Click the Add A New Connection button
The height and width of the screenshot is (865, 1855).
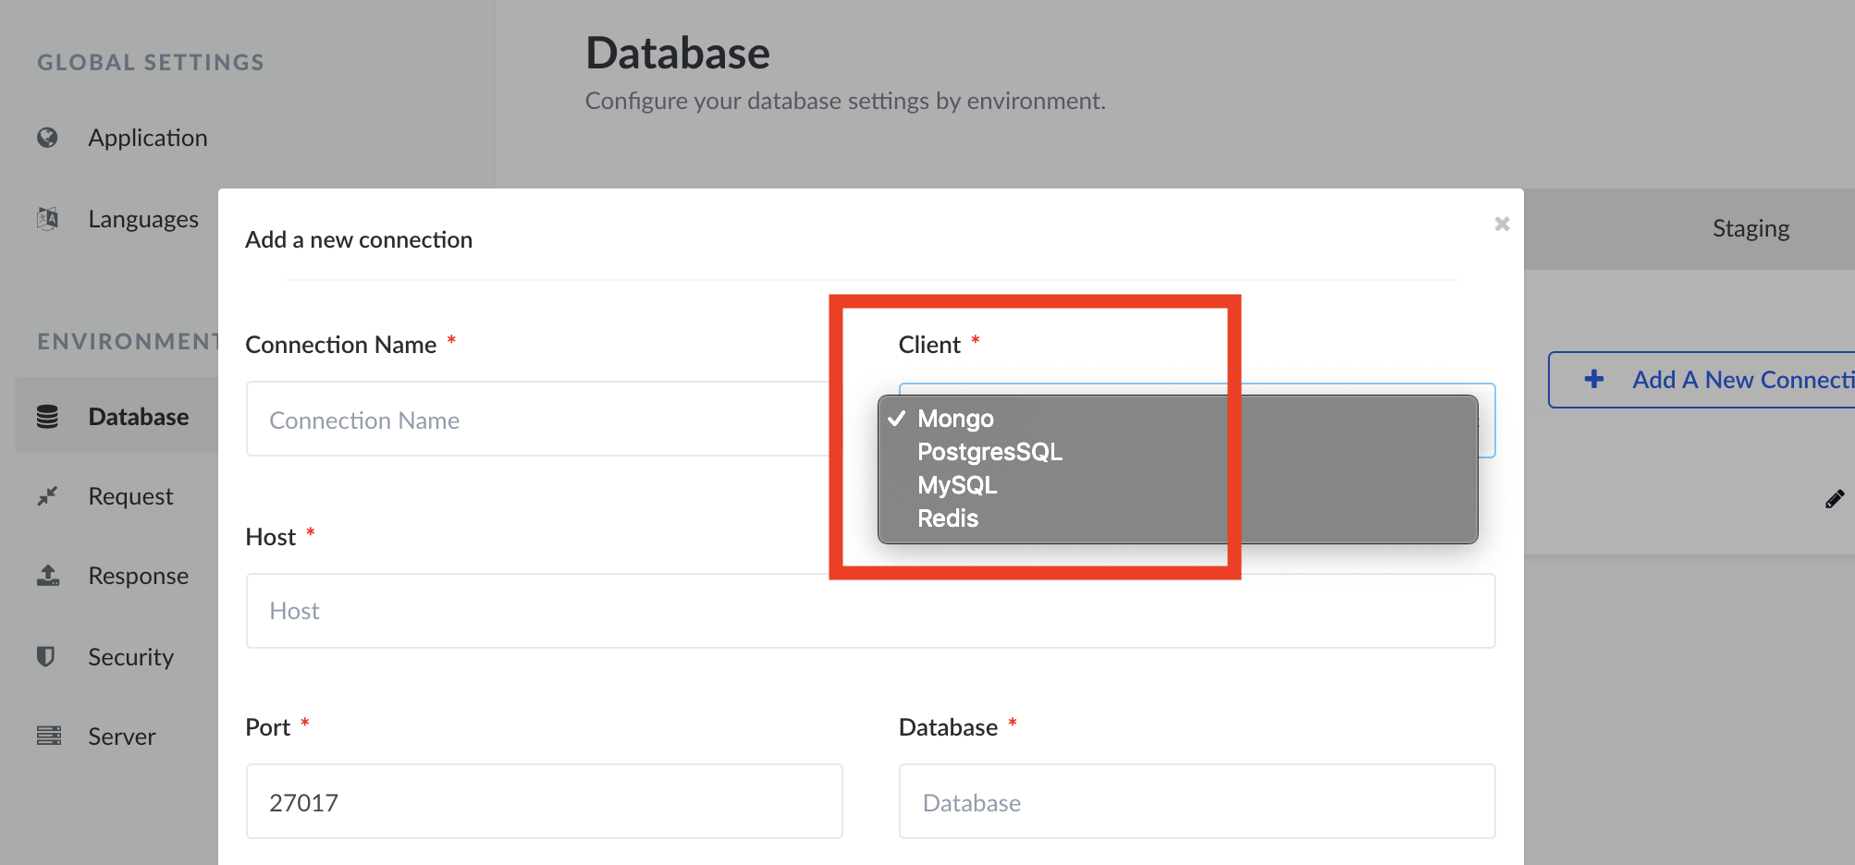pos(1701,380)
